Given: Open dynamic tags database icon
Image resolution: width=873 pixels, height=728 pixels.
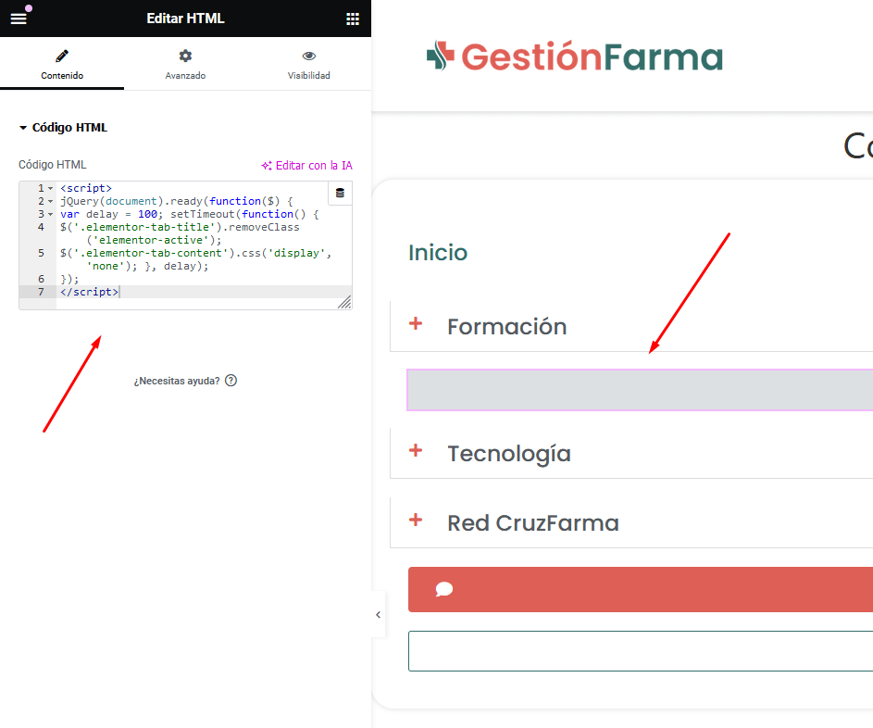Looking at the screenshot, I should [340, 194].
